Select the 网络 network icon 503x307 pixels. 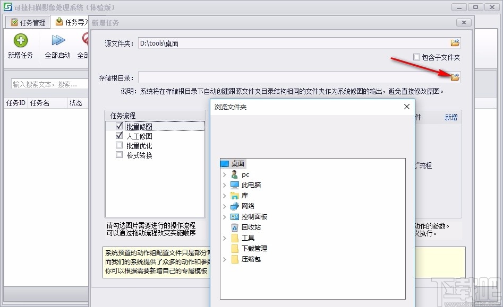click(234, 206)
